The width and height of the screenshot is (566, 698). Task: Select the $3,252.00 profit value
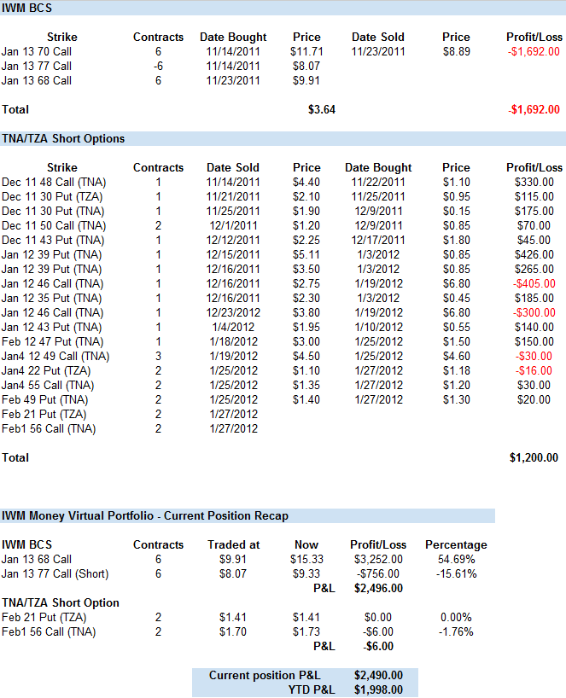tap(377, 559)
